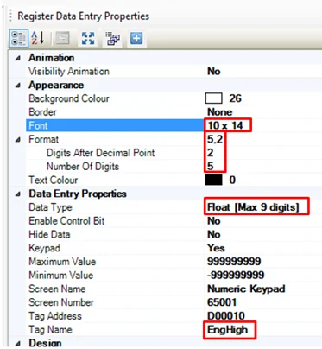Edit Digits After Decimal Point value 2
322x349 pixels.
(x=211, y=153)
